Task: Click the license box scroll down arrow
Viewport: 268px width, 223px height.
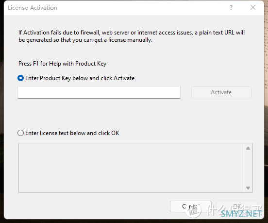Action: click(x=248, y=188)
